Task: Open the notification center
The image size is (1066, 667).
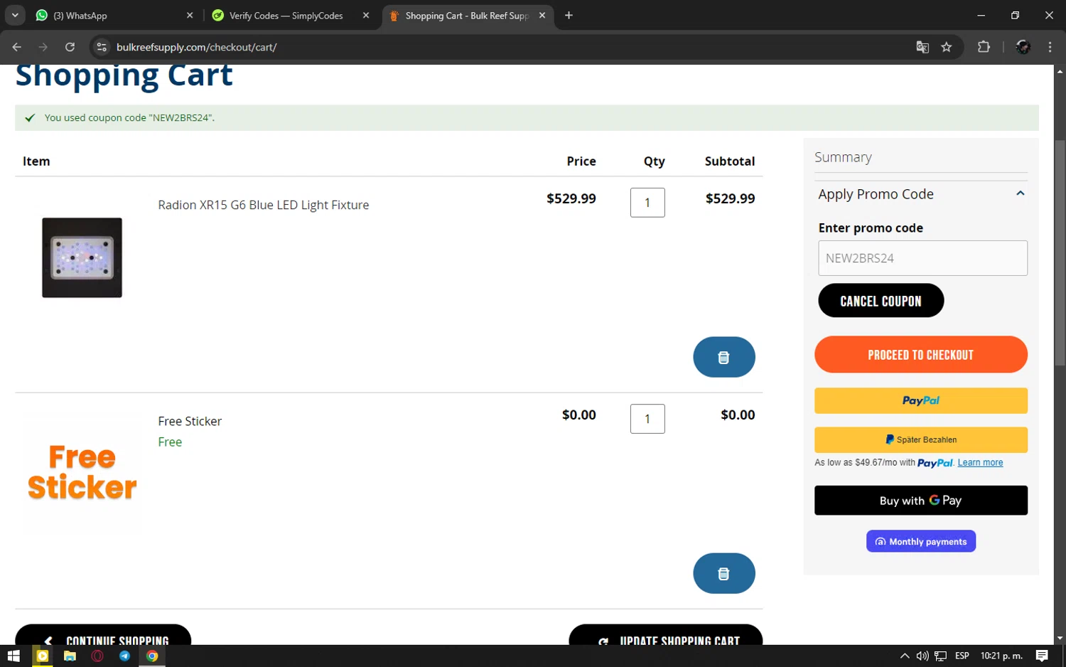Action: point(1042,656)
